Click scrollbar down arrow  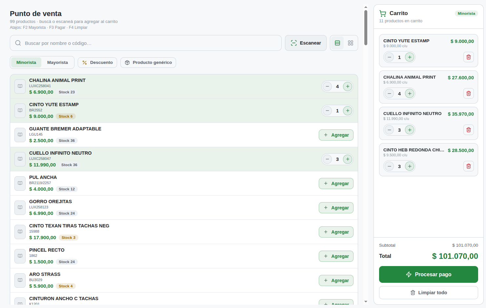366,301
